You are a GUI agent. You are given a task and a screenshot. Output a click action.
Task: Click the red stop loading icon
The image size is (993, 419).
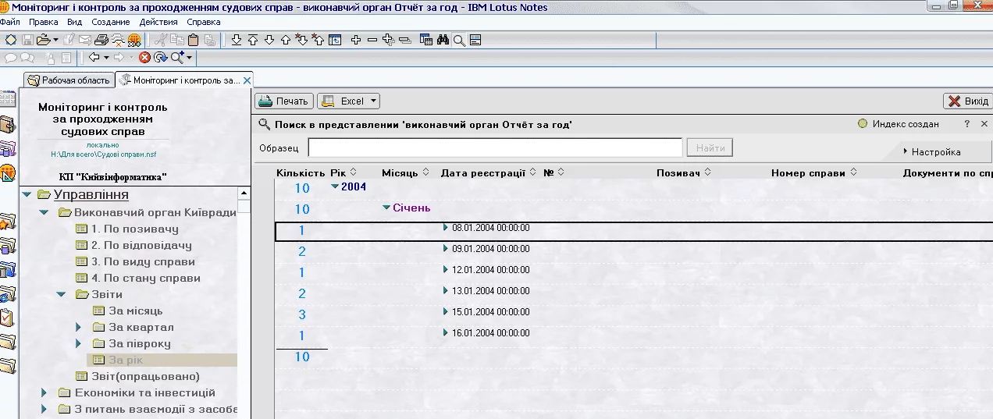click(144, 57)
